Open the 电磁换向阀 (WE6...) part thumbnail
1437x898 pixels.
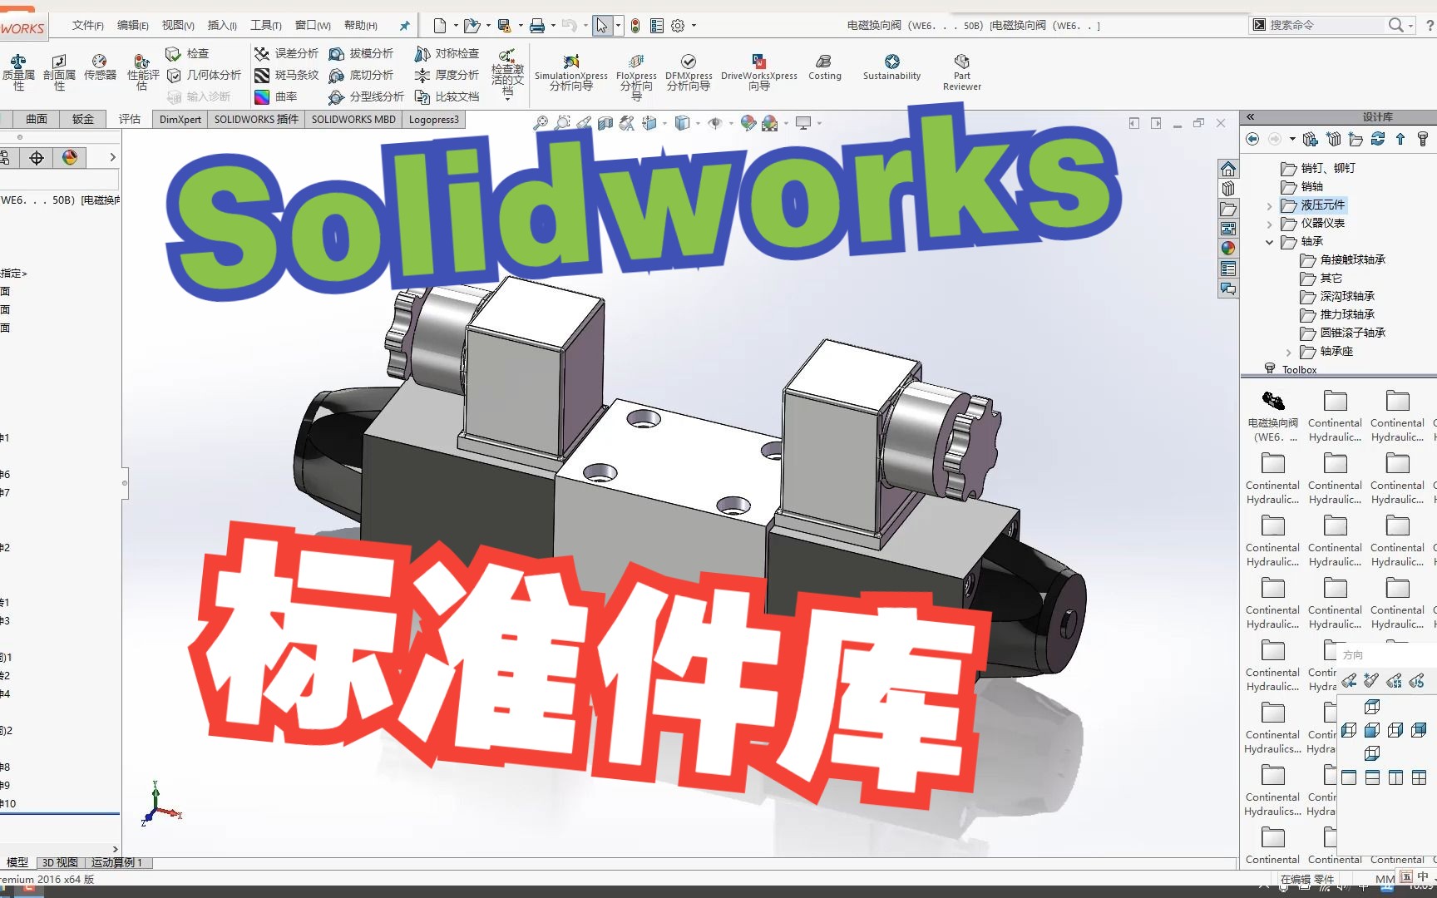(x=1272, y=416)
